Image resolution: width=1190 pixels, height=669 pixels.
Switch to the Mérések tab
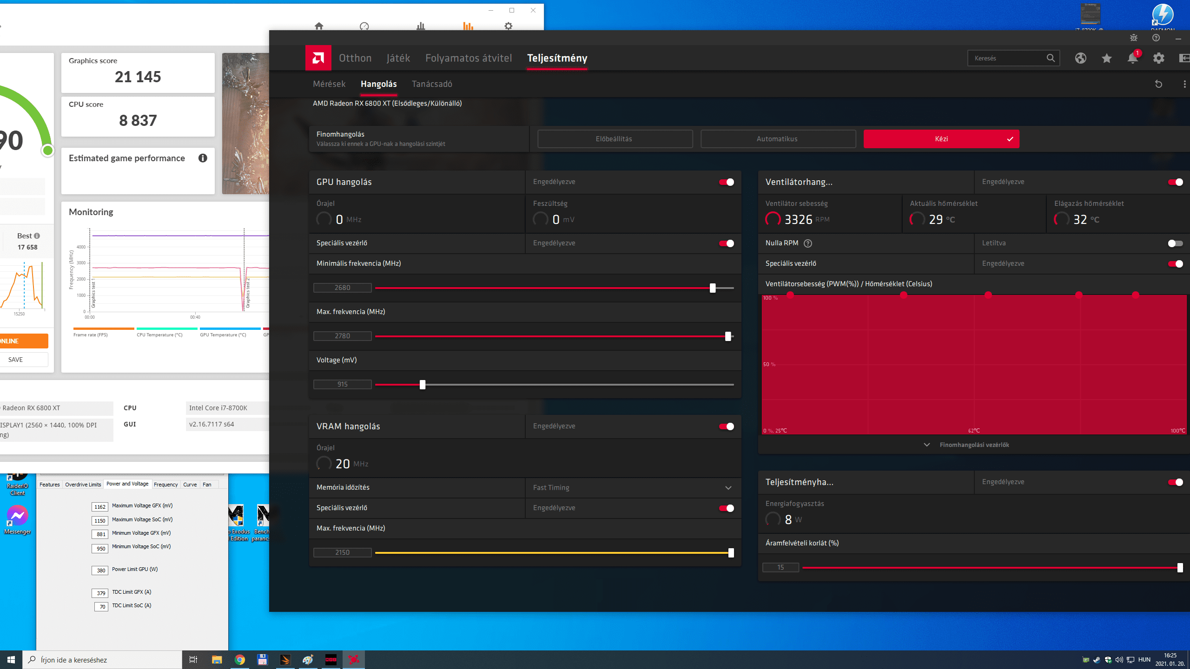click(x=329, y=84)
